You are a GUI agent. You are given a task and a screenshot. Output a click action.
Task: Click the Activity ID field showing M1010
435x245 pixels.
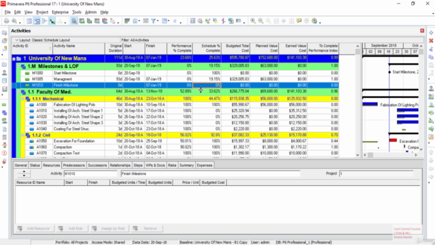[90, 174]
